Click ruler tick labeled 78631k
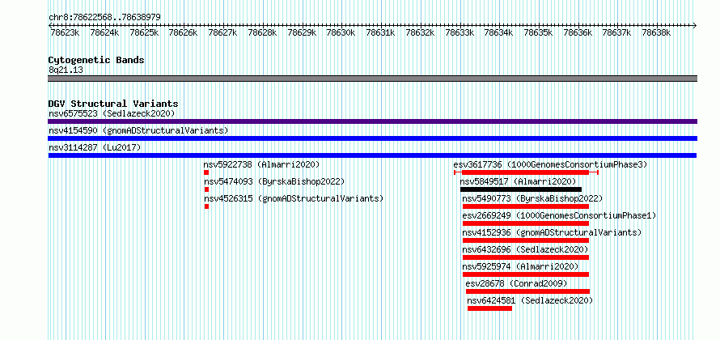Viewport: 720px width, 340px height. coord(381,32)
